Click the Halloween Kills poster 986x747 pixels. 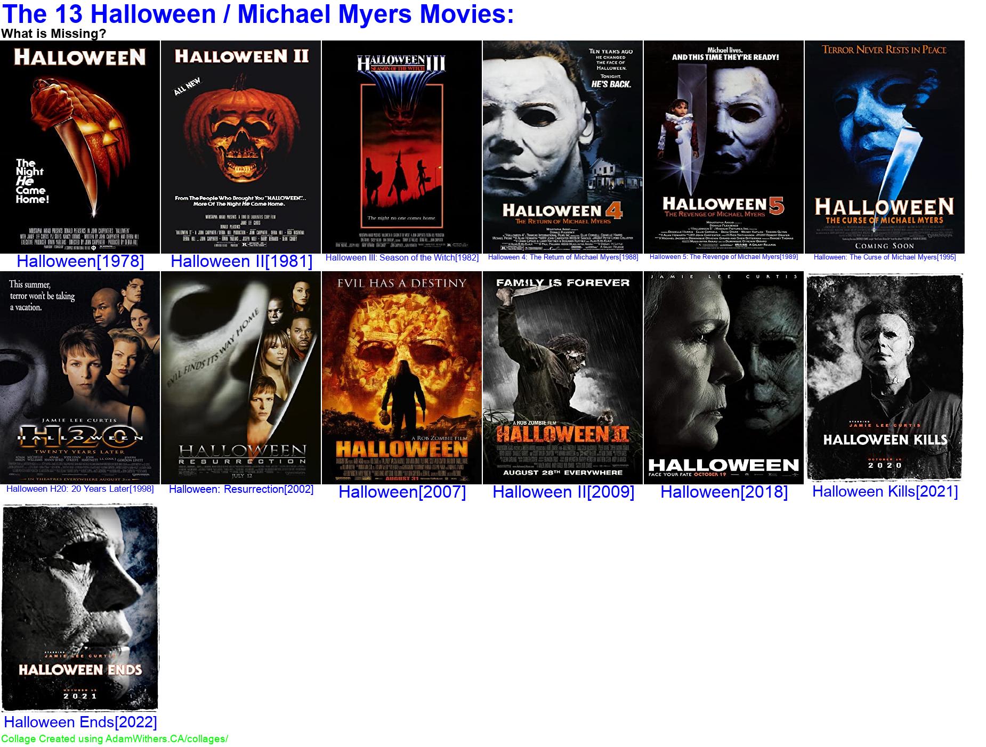pos(885,377)
